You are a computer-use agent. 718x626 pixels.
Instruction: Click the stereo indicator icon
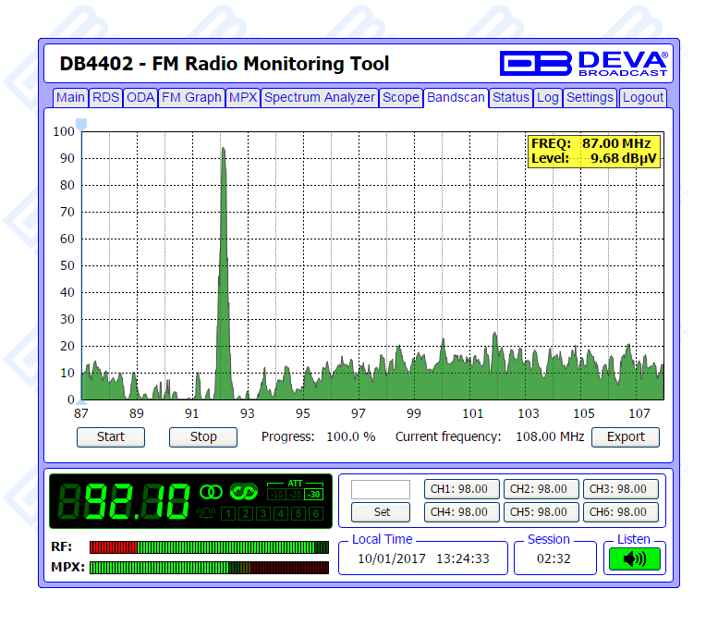click(x=212, y=491)
